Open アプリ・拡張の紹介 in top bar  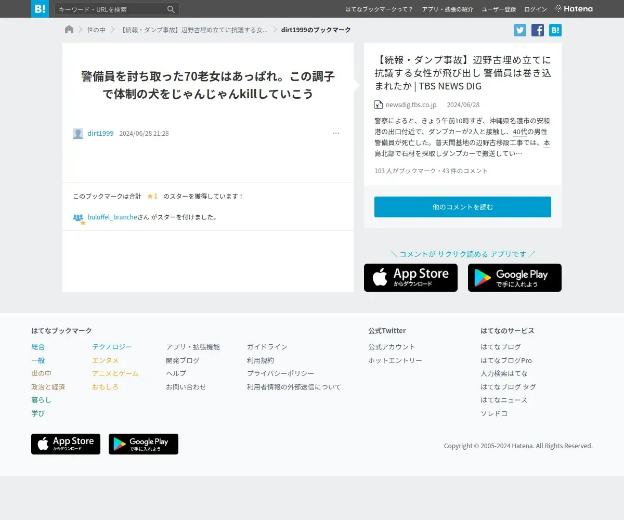[448, 9]
